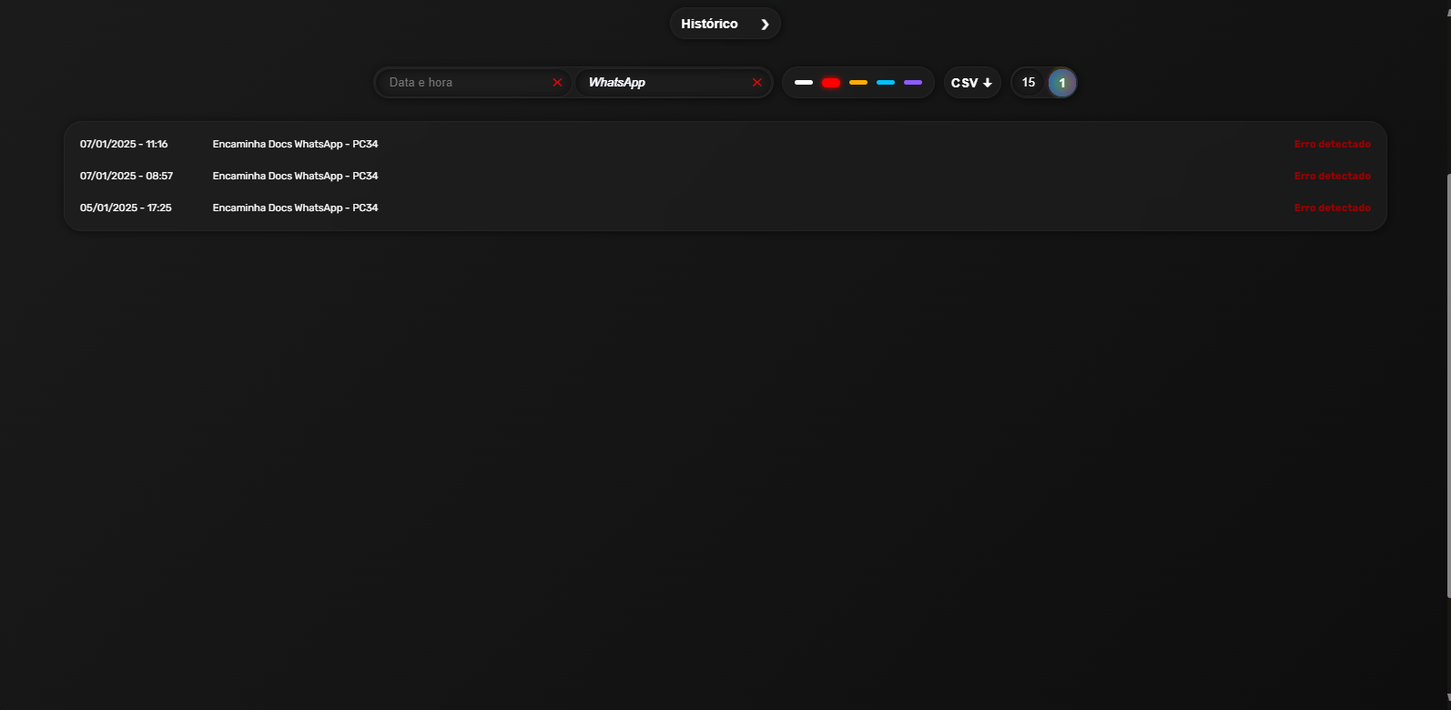Open the 15 items per page selector

[x=1028, y=83]
